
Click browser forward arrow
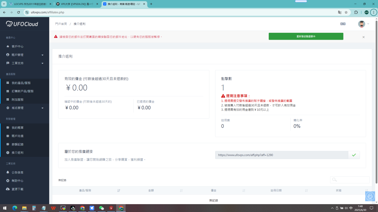11,12
